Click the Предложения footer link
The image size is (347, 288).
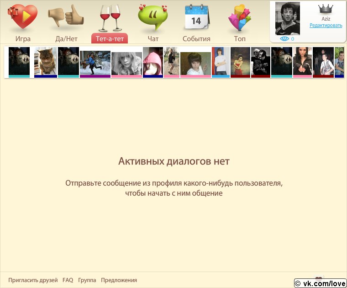119,280
